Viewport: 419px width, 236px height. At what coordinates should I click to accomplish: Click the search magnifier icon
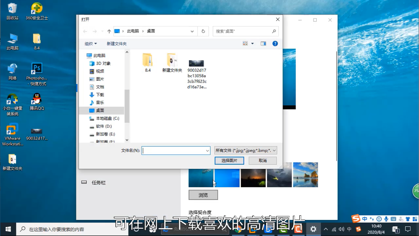coord(274,31)
